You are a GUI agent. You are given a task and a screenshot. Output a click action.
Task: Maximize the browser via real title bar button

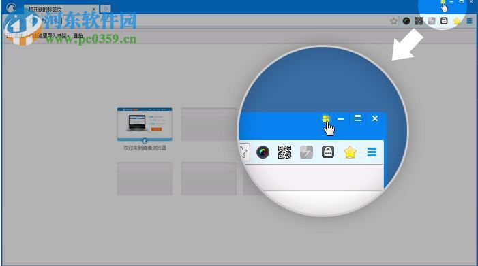pyautogui.click(x=462, y=2)
